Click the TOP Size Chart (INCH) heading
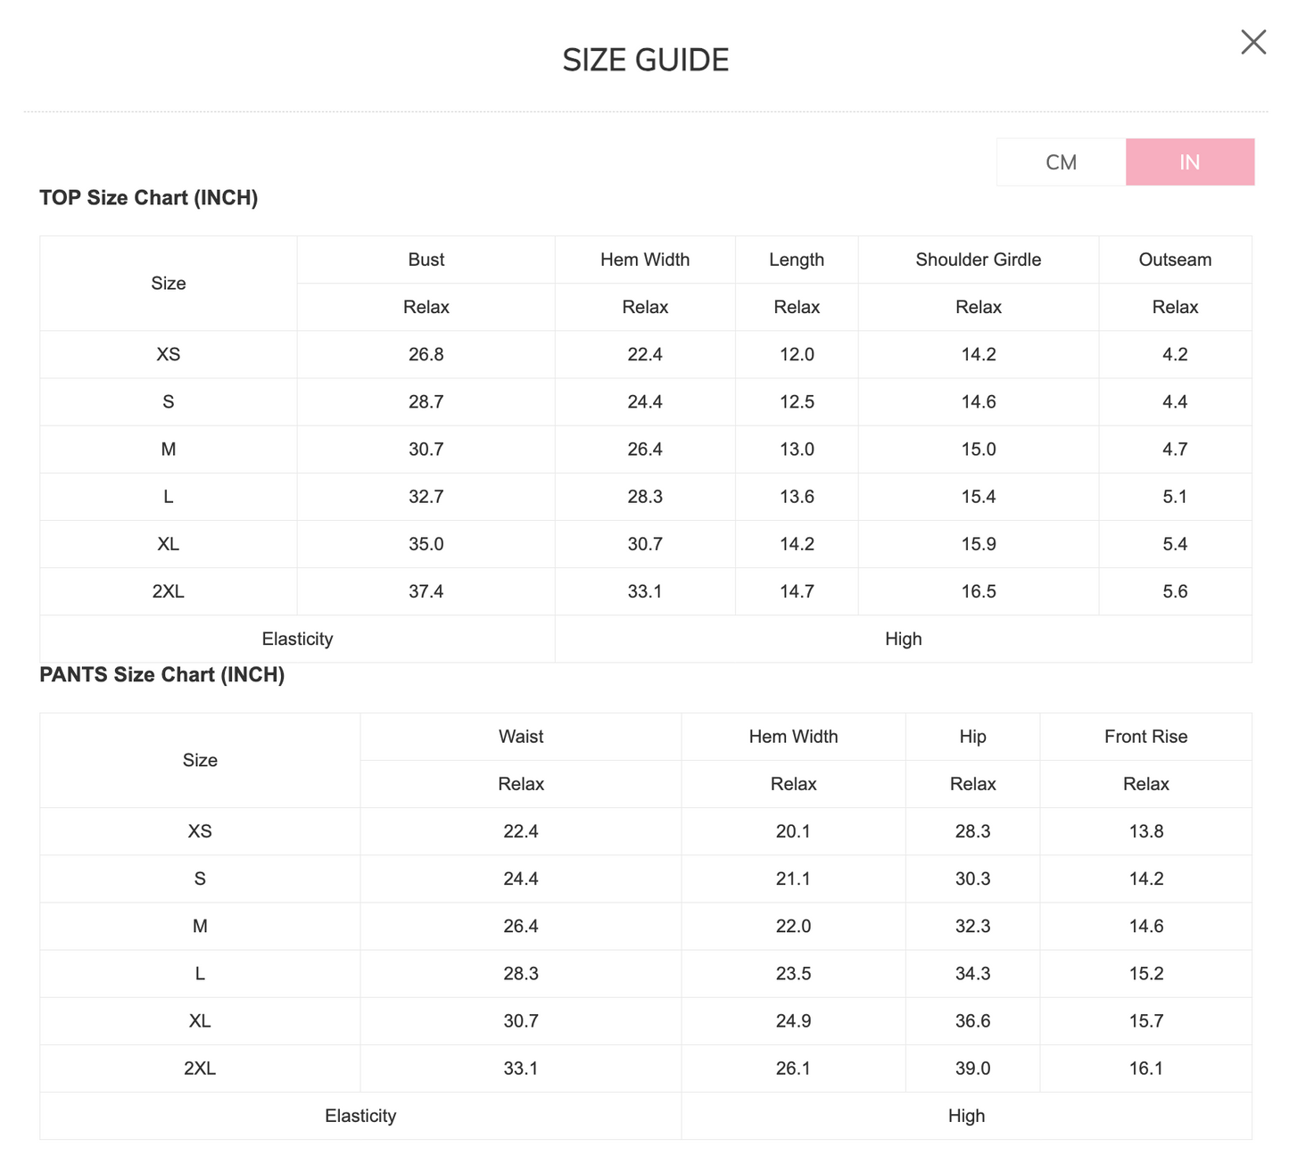Screen dimensions: 1289x1155 pyautogui.click(x=148, y=198)
